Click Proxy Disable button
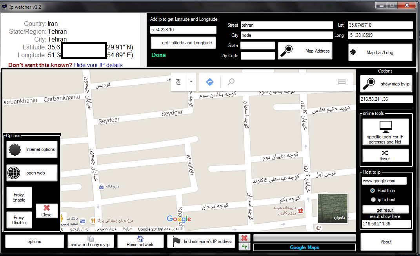This screenshot has width=420, height=256. pos(19,220)
